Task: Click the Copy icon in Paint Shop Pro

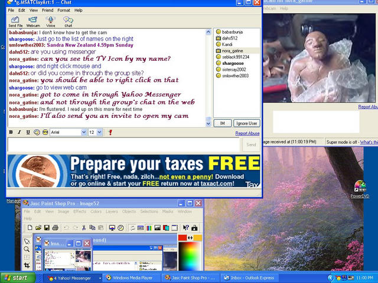Action: click(x=92, y=228)
